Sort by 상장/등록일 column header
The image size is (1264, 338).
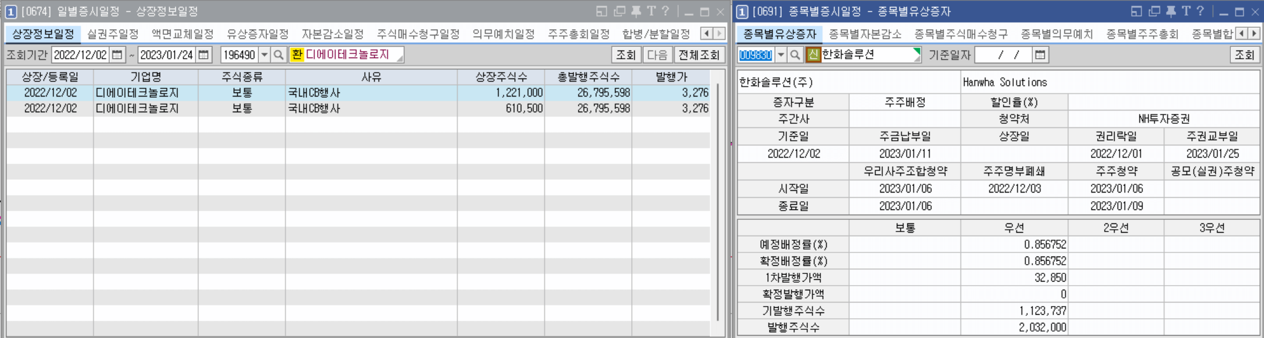point(50,77)
